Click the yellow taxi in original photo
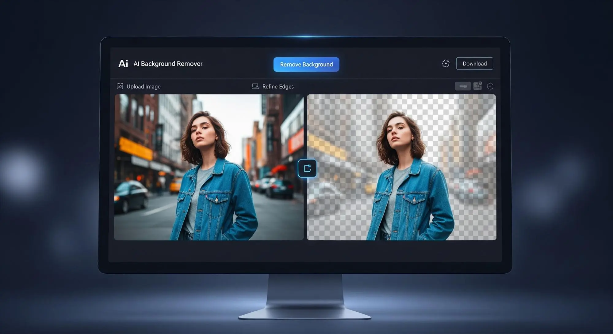 [176, 185]
